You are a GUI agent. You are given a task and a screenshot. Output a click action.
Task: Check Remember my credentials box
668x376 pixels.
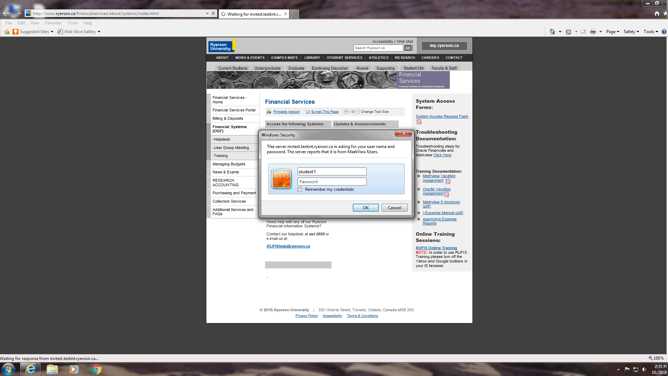point(300,189)
